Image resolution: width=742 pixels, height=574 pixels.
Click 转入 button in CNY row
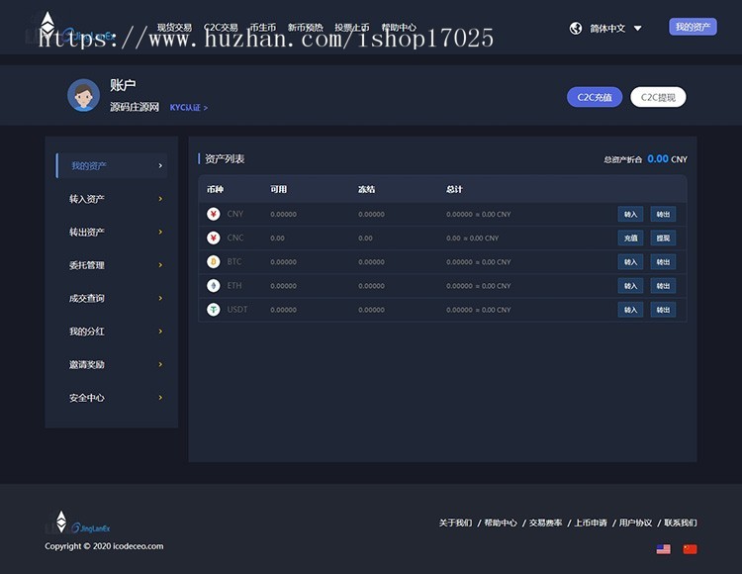click(x=630, y=214)
